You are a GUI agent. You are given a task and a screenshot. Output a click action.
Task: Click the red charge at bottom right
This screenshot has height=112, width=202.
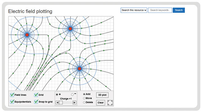pos(80,69)
